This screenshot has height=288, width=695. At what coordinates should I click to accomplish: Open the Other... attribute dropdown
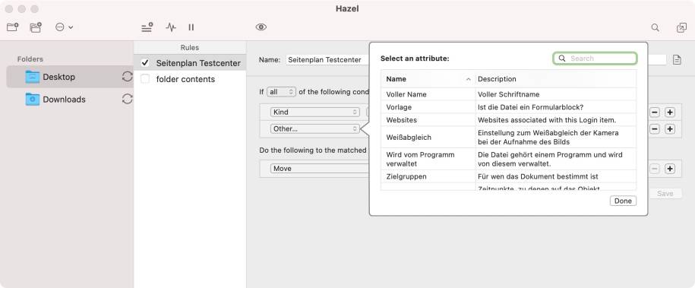coord(315,128)
